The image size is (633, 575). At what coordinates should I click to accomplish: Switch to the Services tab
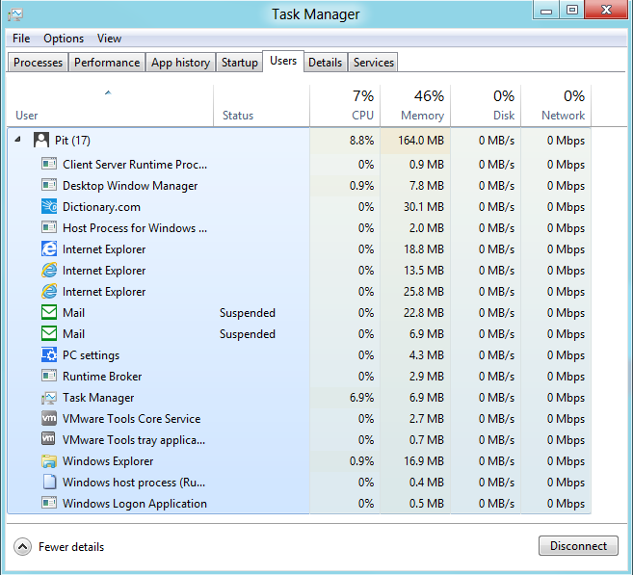pos(374,63)
